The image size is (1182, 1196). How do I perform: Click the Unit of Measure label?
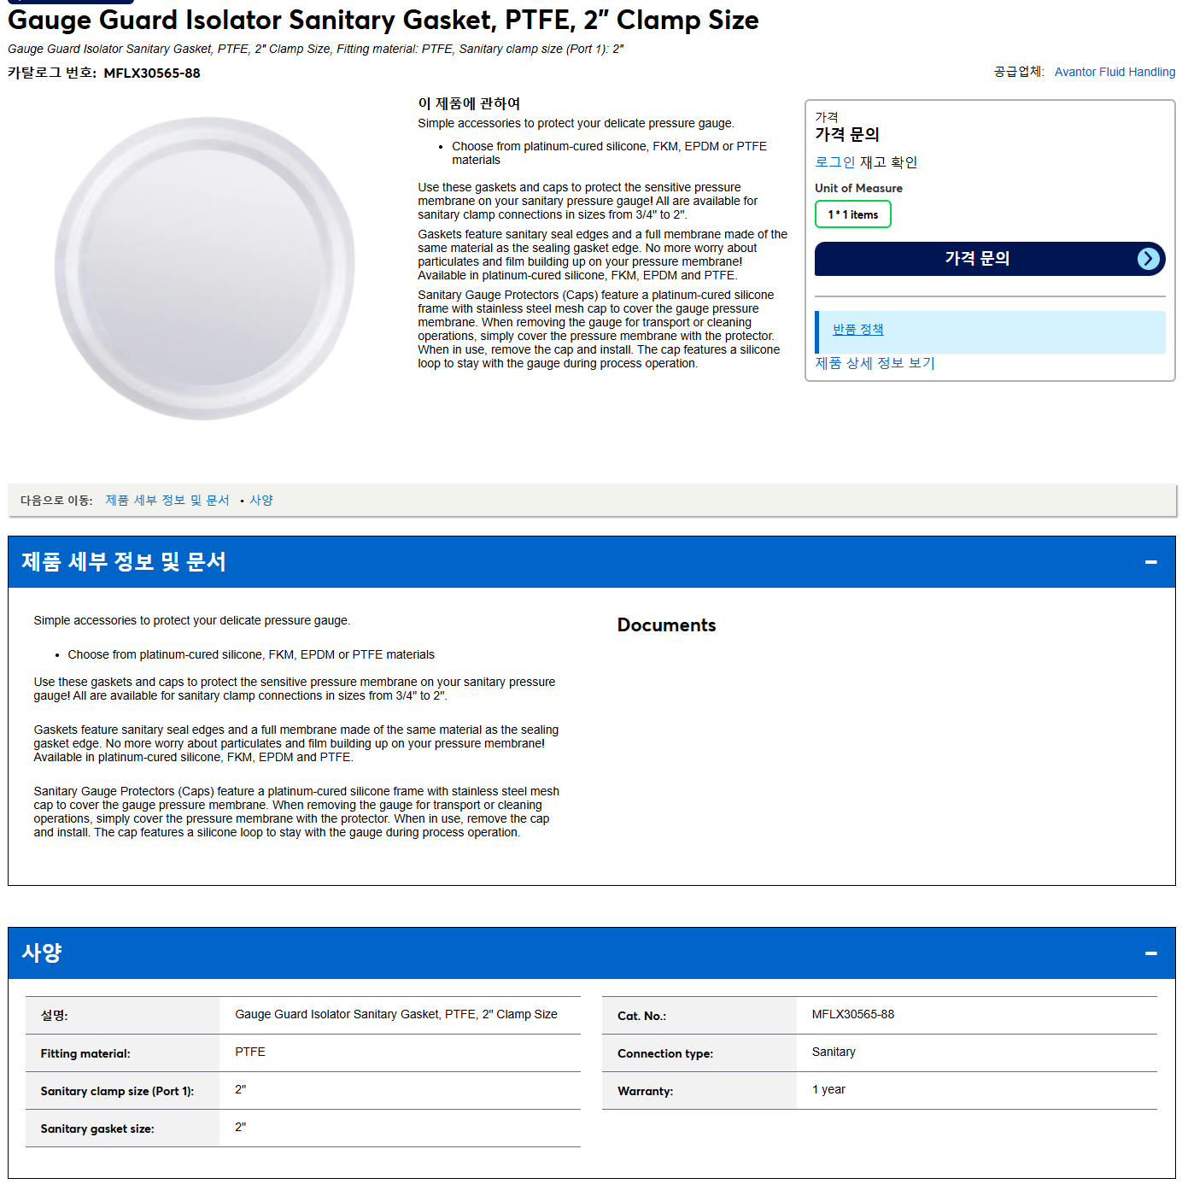pos(858,189)
